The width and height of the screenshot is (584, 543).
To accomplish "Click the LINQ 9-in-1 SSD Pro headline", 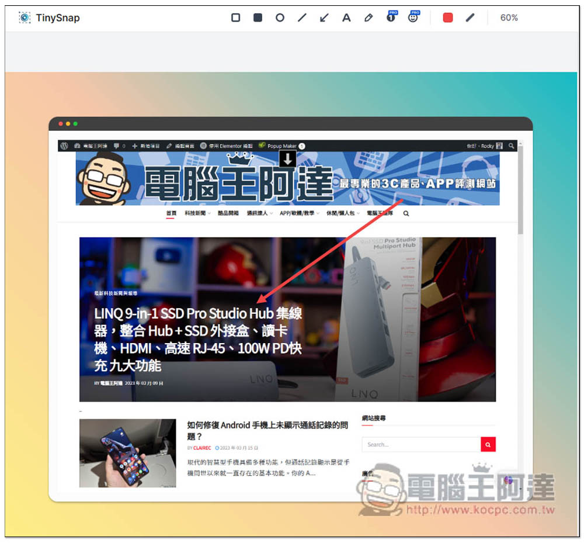I will click(198, 339).
